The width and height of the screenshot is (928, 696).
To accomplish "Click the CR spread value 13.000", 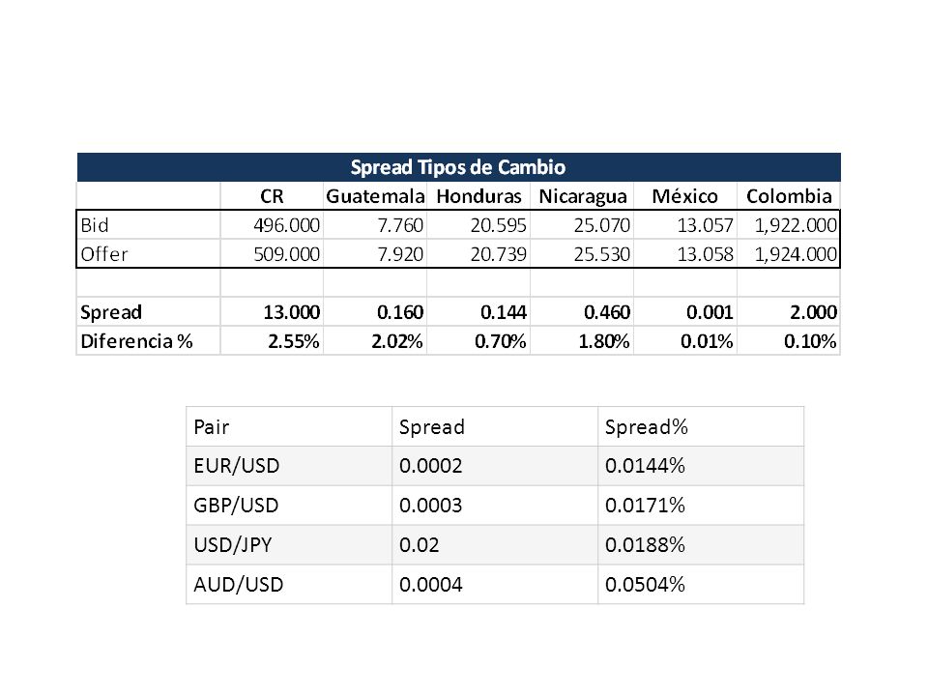I will (292, 312).
